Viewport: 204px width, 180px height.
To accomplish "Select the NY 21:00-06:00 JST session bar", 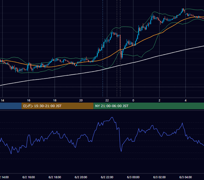I will (149, 106).
